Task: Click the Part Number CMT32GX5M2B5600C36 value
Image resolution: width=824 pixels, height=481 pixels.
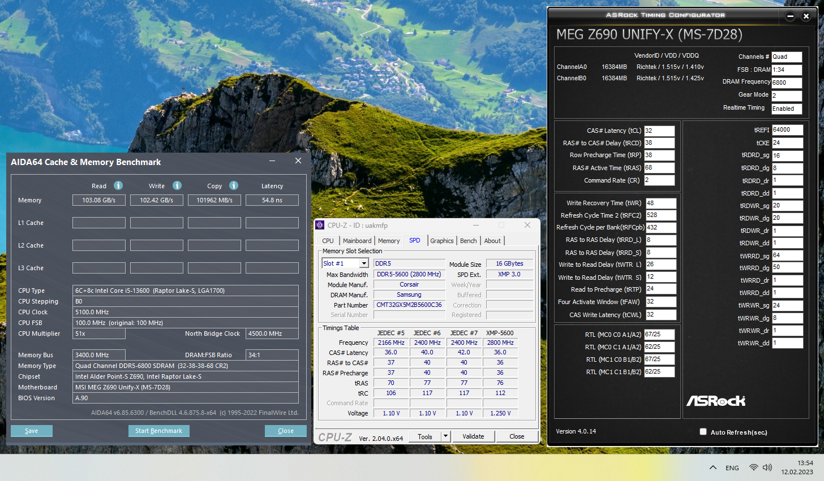Action: tap(409, 305)
